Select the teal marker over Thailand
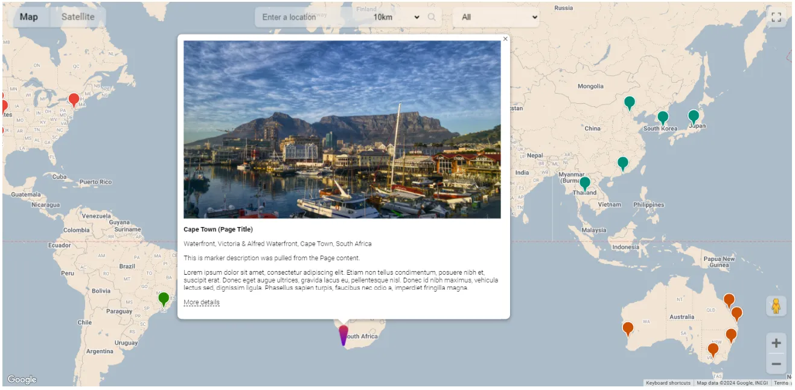 [x=584, y=183]
